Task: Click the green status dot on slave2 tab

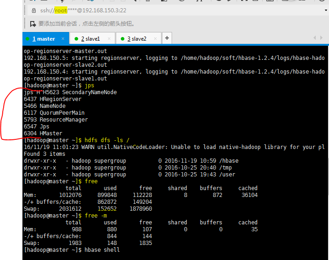Action: pyautogui.click(x=123, y=39)
